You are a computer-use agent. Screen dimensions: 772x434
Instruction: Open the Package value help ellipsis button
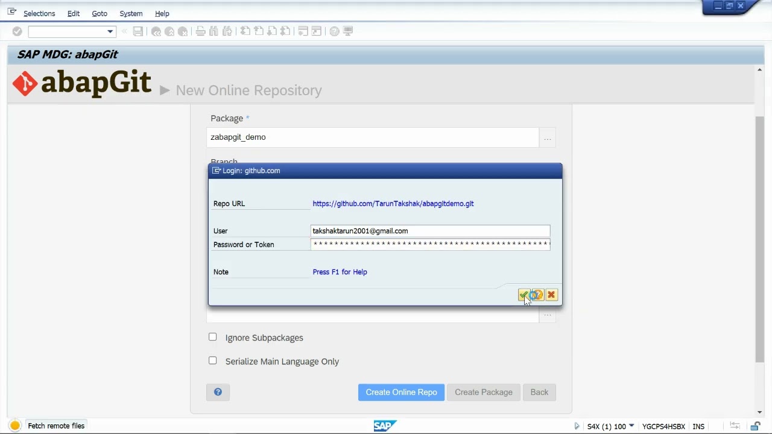tap(547, 137)
